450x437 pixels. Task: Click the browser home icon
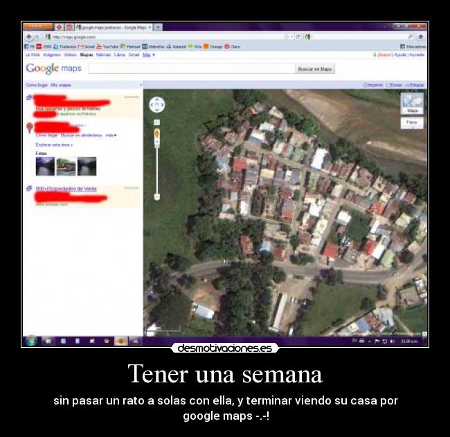pos(421,37)
